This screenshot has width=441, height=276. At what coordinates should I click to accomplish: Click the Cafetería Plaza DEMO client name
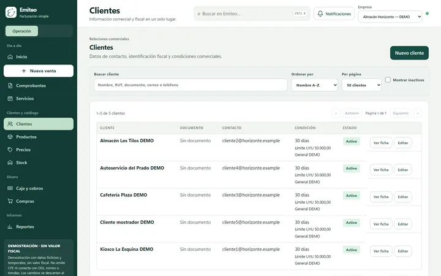point(124,195)
